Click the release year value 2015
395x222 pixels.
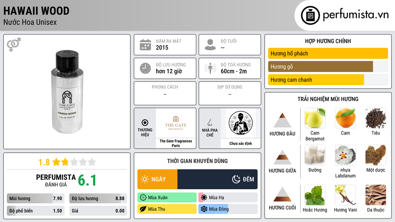pyautogui.click(x=162, y=47)
